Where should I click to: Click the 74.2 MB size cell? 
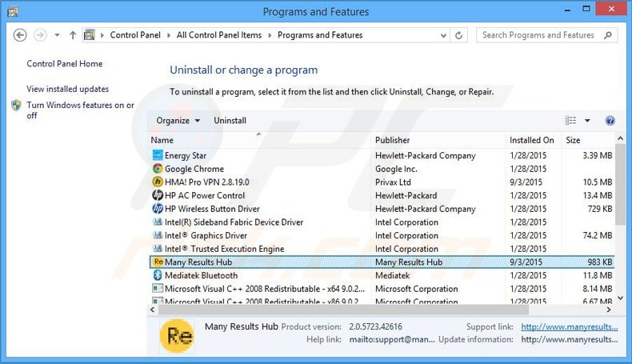598,235
